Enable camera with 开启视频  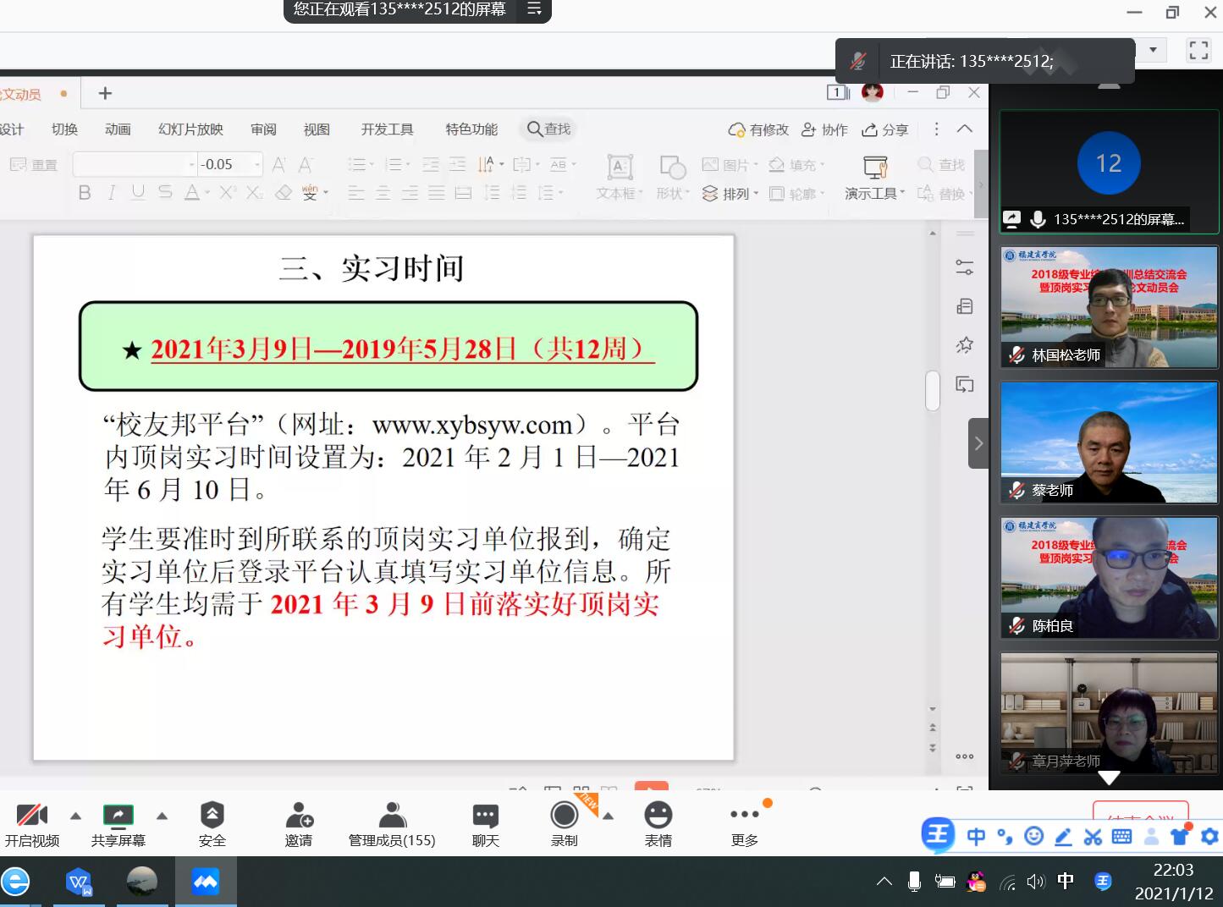coord(32,819)
